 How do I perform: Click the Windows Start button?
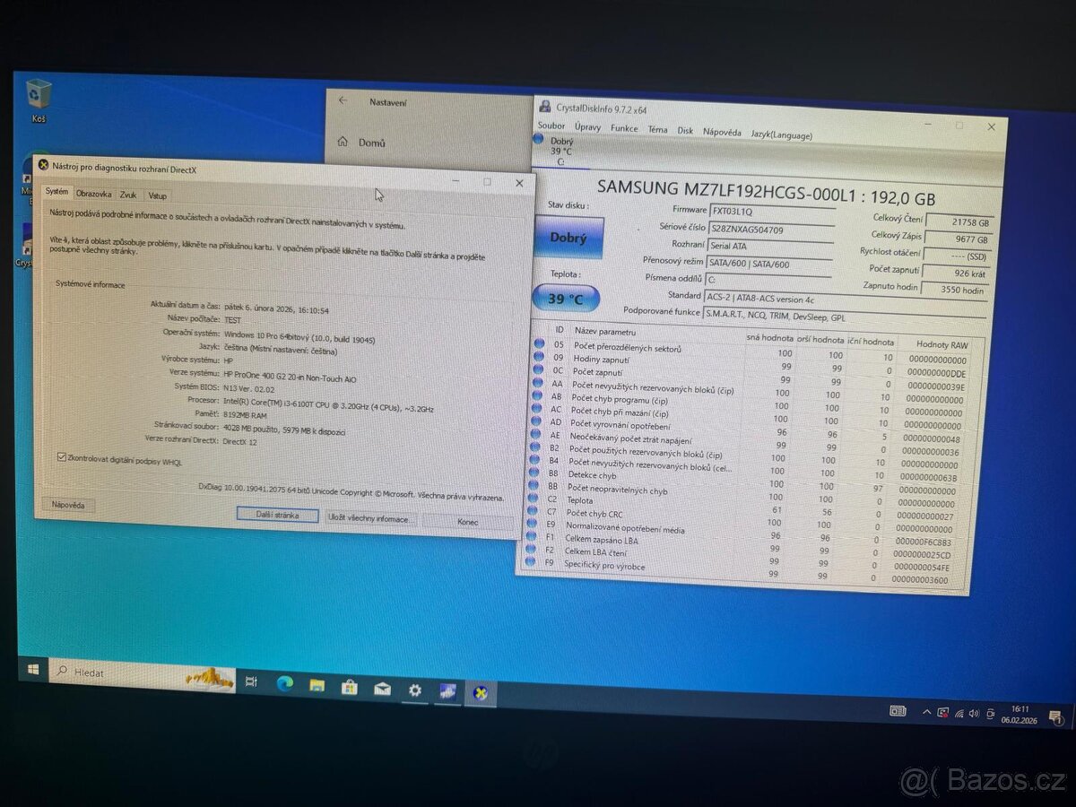pyautogui.click(x=33, y=670)
